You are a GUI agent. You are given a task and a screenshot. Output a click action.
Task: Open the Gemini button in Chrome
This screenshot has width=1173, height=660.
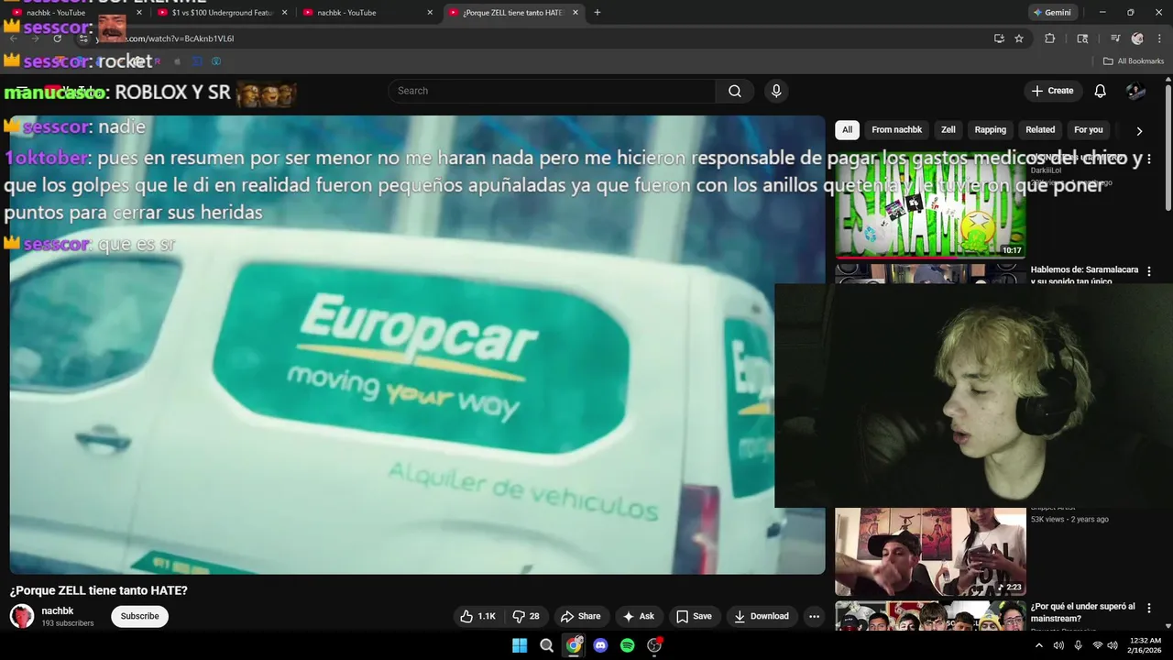click(1052, 13)
